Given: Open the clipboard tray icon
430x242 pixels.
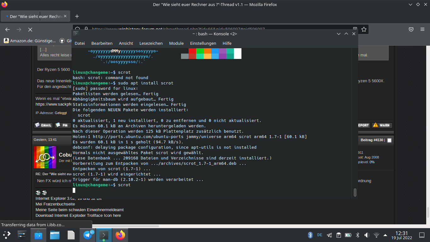Looking at the screenshot, I should point(338,235).
